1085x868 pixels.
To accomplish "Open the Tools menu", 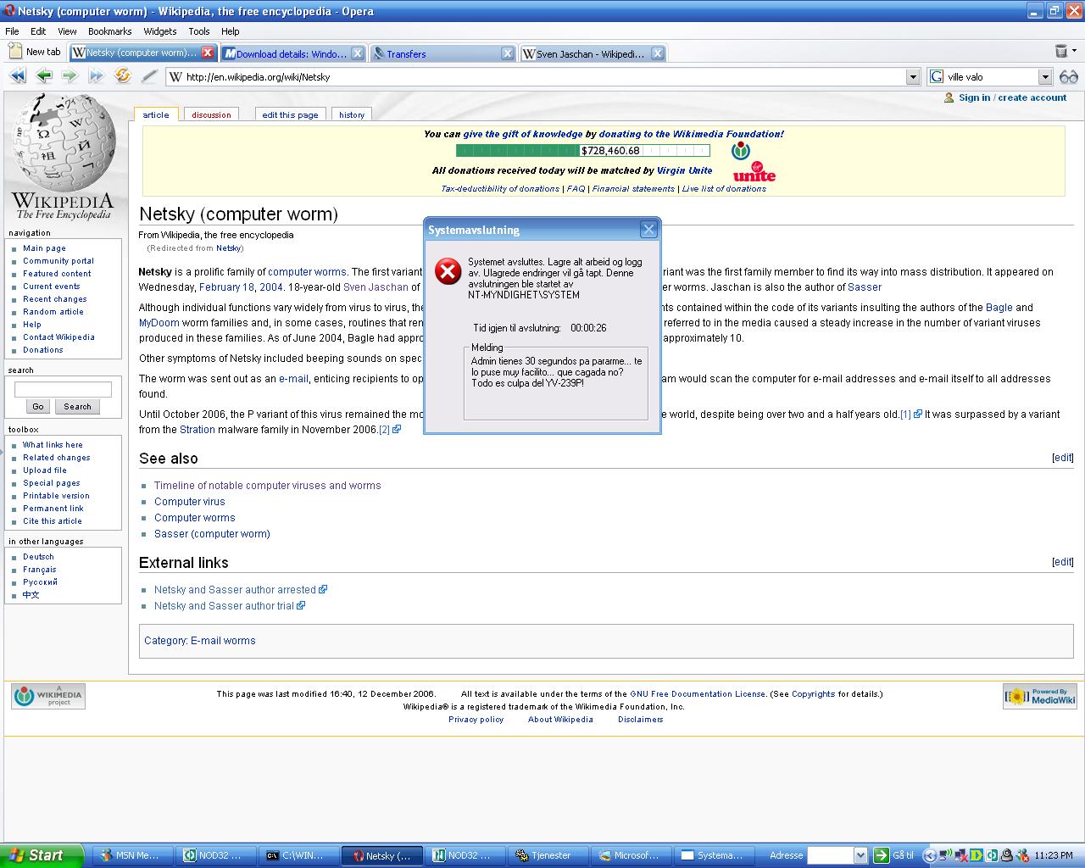I will click(x=199, y=31).
